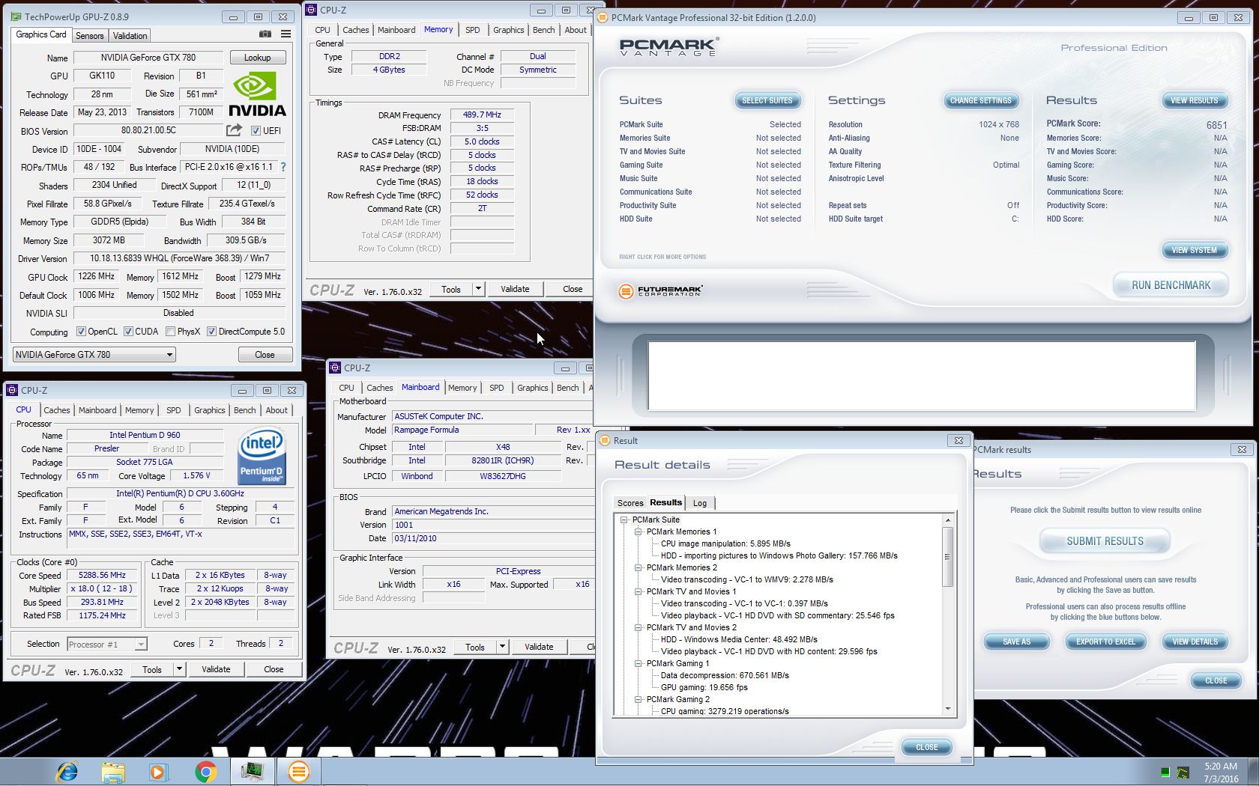Click the GPU name field NVIDIA GeForce GTX 780
This screenshot has height=786, width=1259.
click(148, 58)
